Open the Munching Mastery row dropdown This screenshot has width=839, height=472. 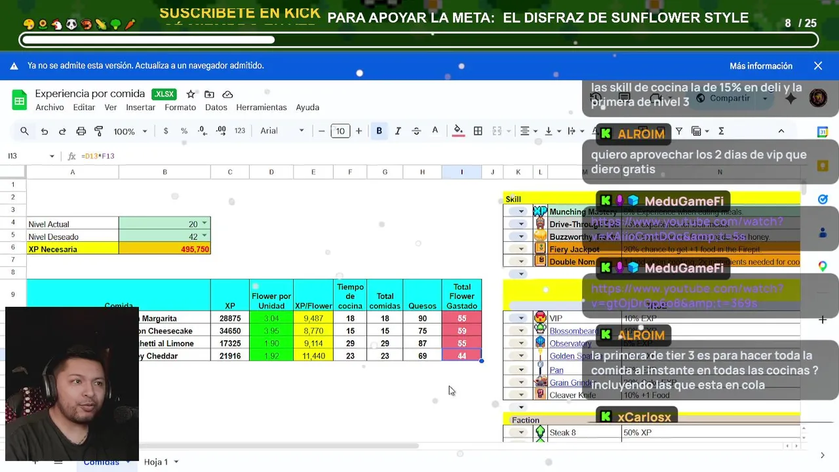521,212
